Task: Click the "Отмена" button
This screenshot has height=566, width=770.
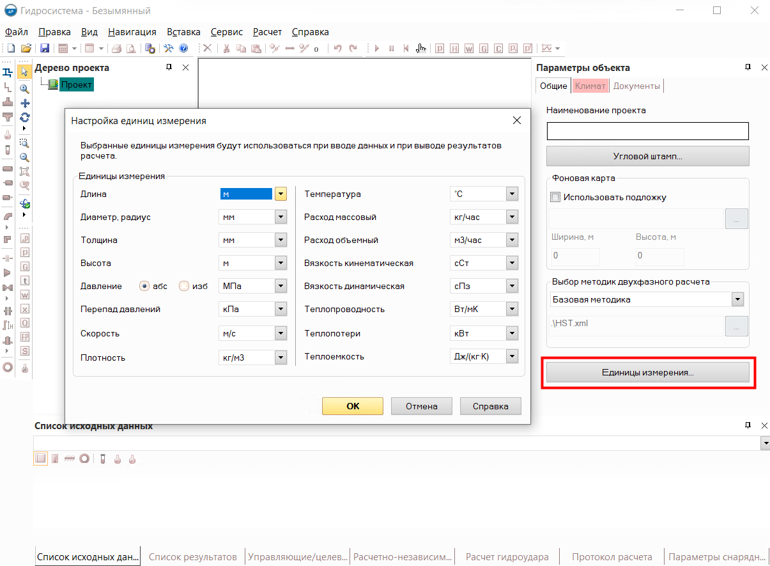Action: pyautogui.click(x=421, y=406)
